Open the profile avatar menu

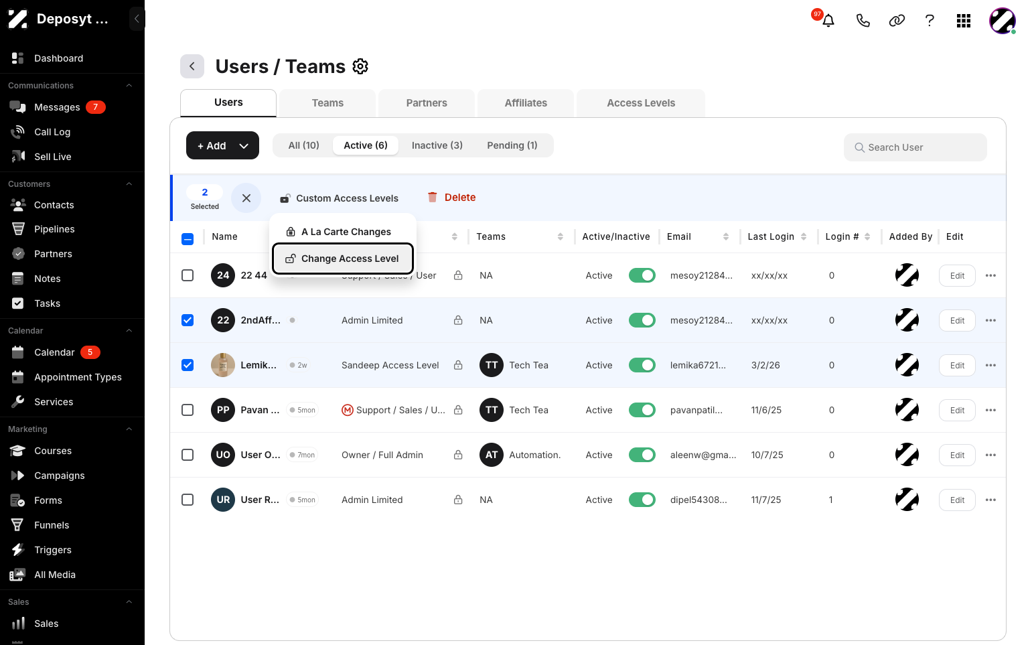pyautogui.click(x=1003, y=21)
